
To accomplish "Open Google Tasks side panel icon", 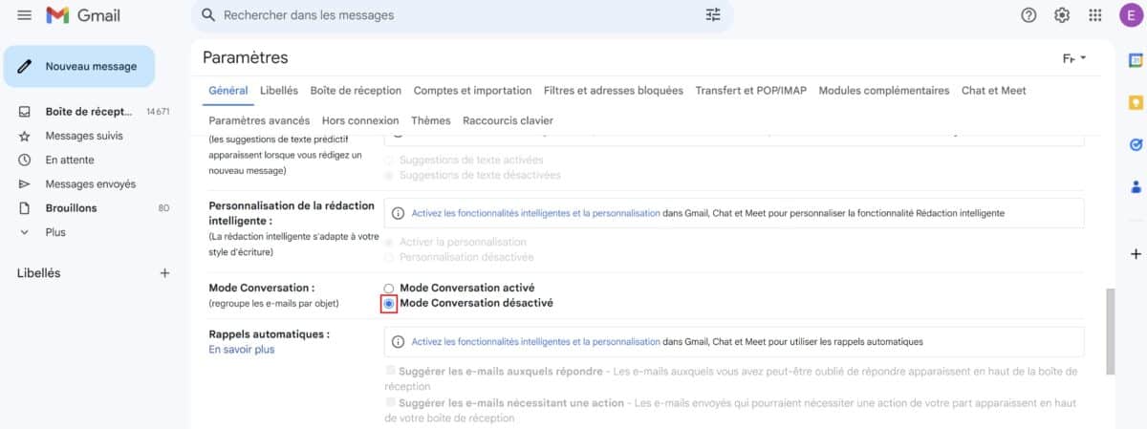I will [x=1136, y=144].
